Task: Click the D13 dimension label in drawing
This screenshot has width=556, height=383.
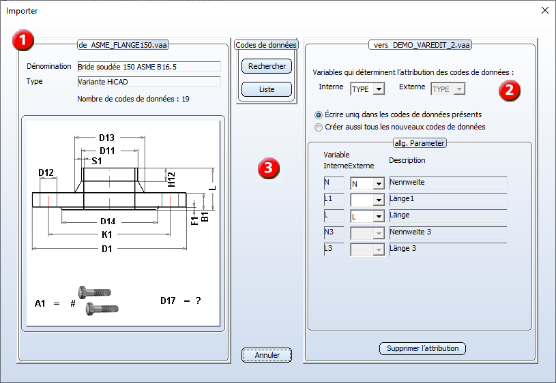Action: tap(106, 138)
